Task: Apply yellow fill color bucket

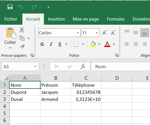Action: 93,44
